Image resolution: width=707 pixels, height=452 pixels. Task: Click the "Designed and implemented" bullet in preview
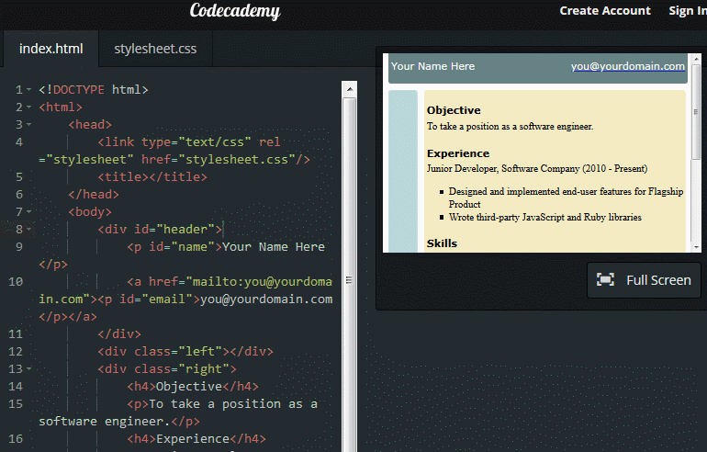tap(566, 198)
